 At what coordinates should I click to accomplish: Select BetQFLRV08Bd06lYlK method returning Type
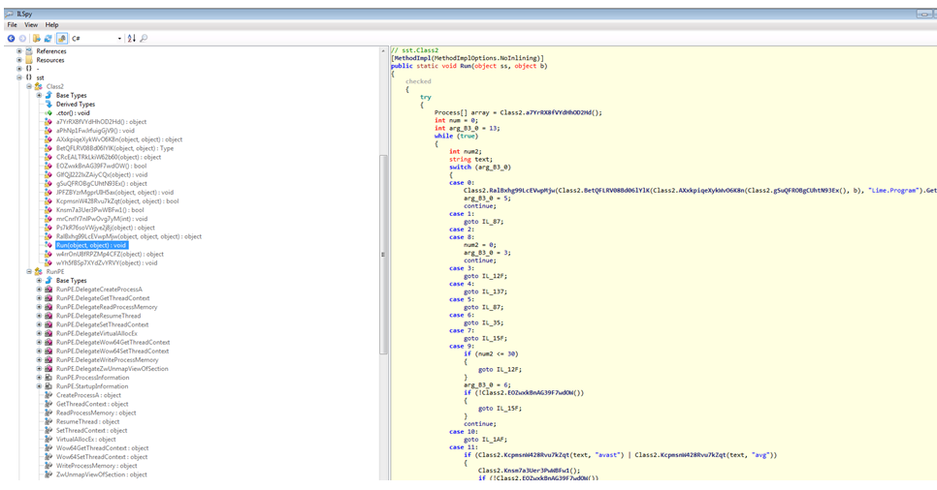[x=114, y=148]
